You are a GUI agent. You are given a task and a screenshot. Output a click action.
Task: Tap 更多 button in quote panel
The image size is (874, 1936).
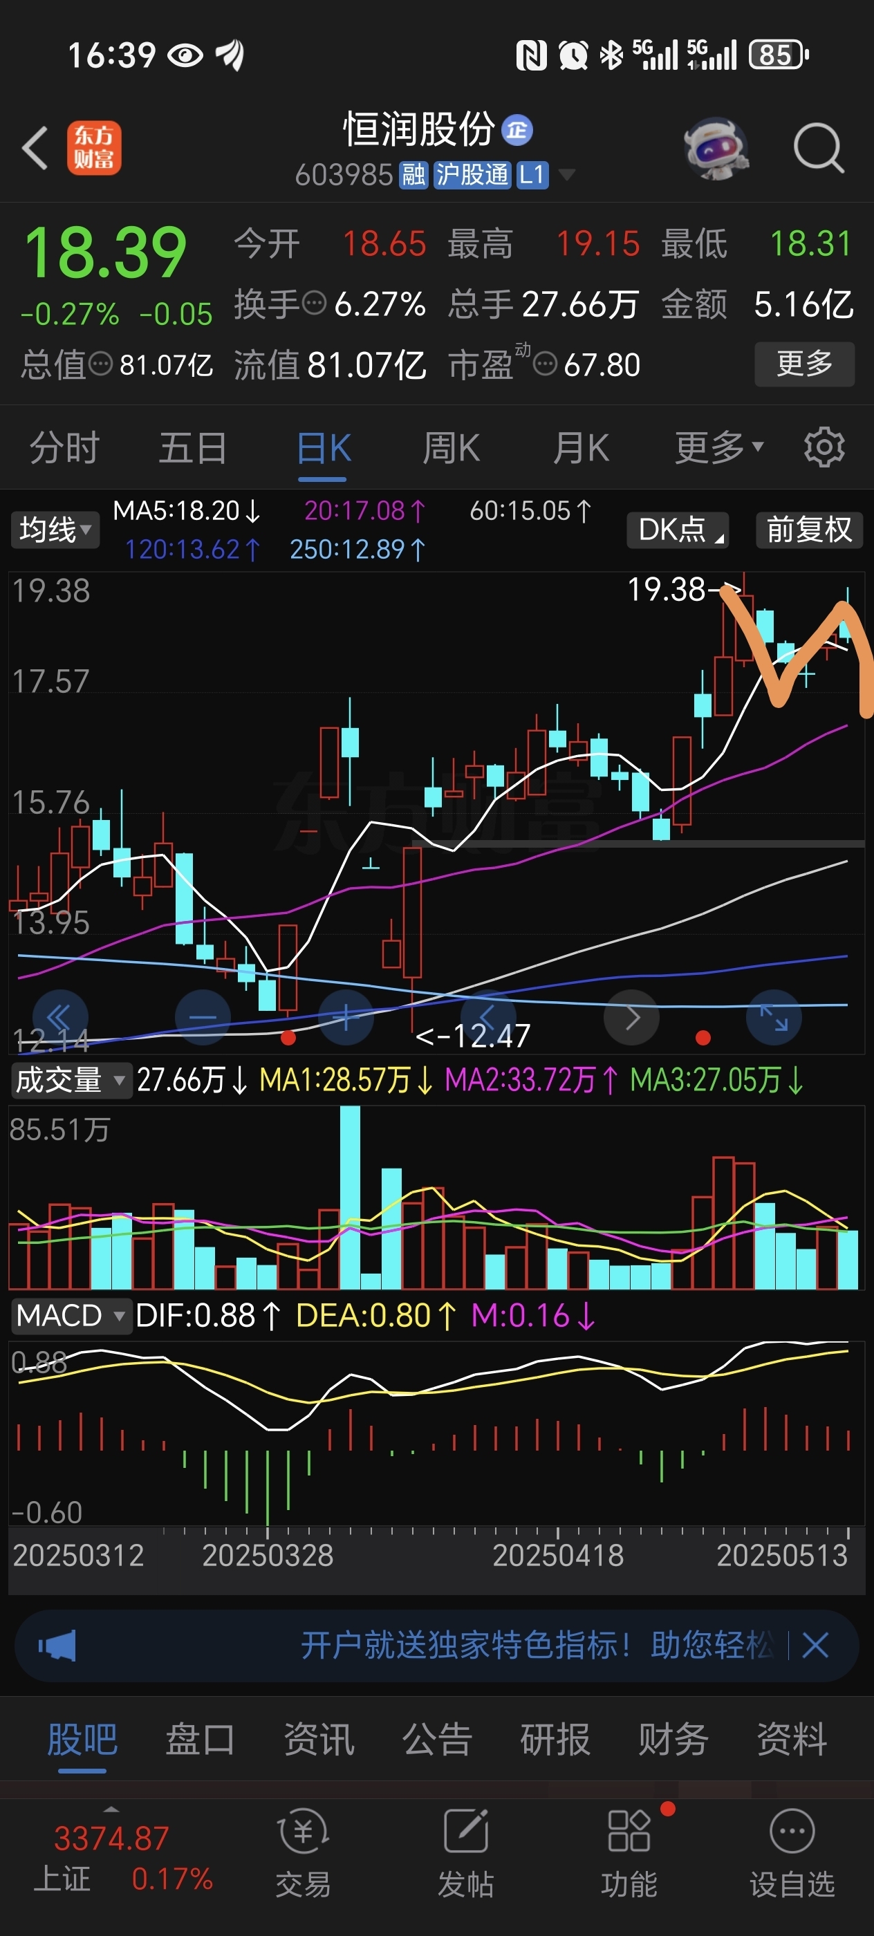tap(804, 364)
